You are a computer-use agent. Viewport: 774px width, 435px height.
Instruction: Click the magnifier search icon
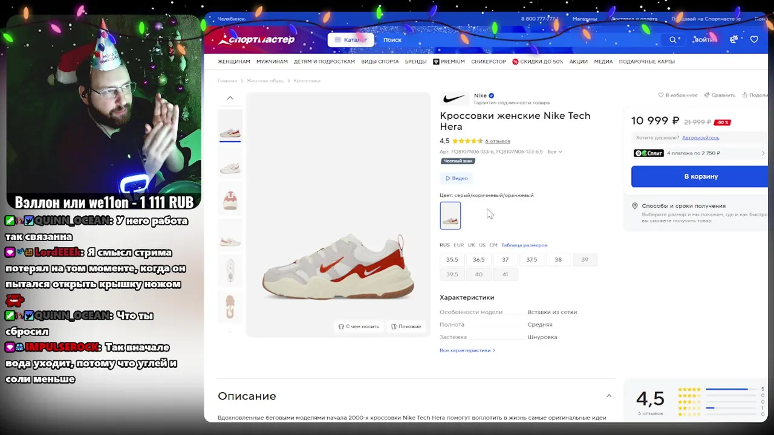click(673, 40)
